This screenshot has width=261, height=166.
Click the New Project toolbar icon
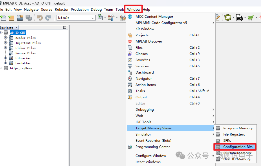point(11,17)
